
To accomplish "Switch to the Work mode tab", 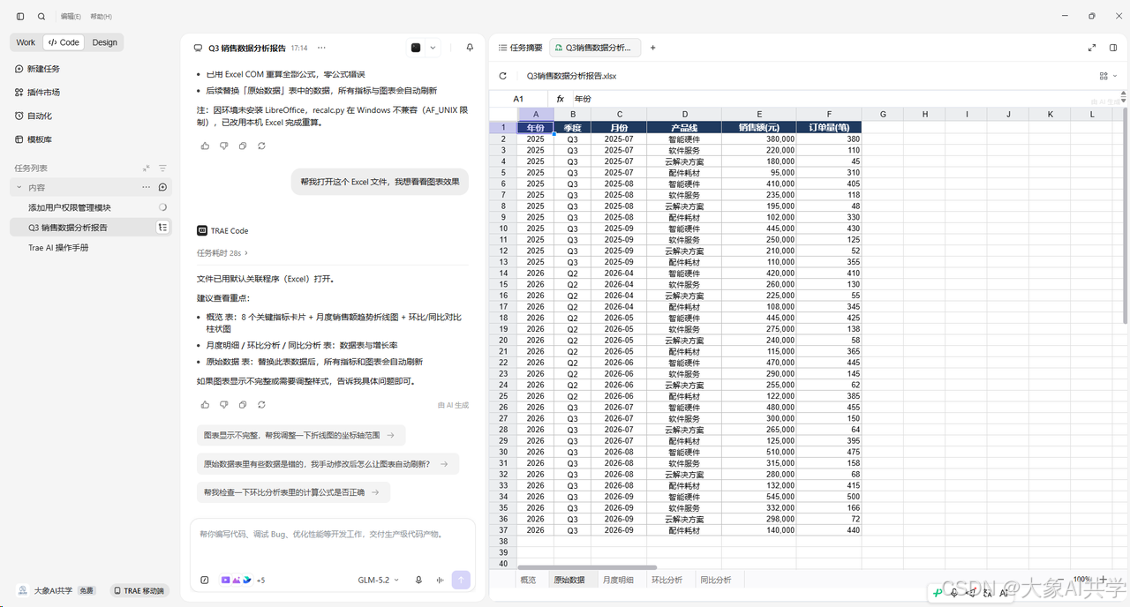I will (26, 42).
